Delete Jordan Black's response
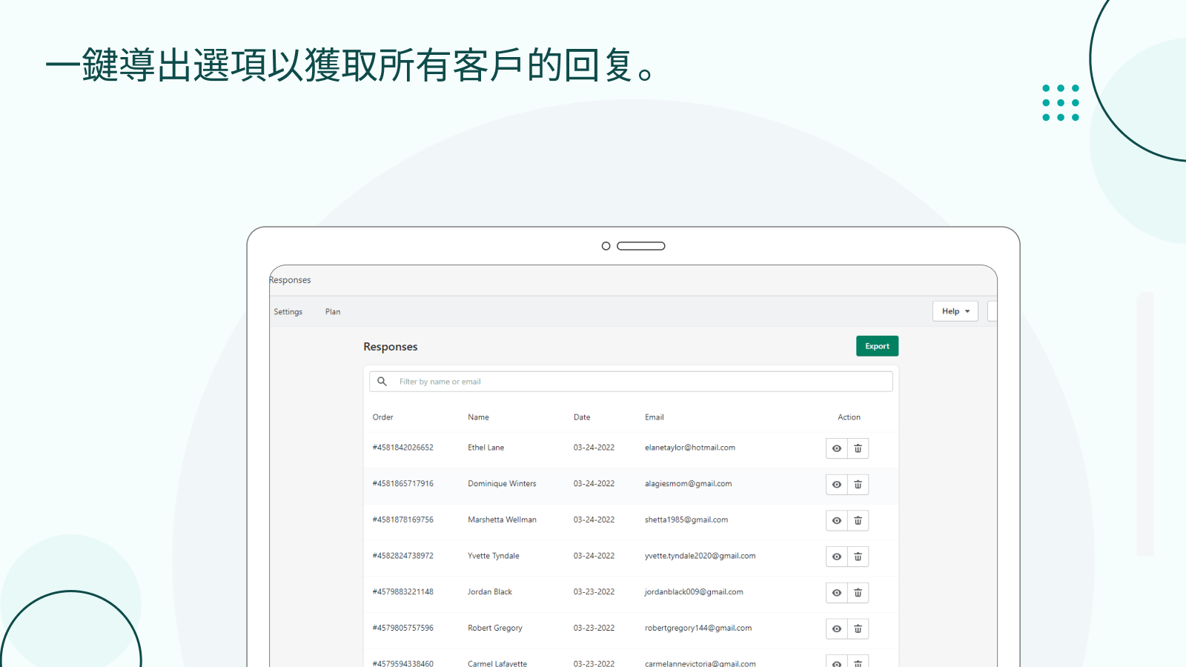 858,593
